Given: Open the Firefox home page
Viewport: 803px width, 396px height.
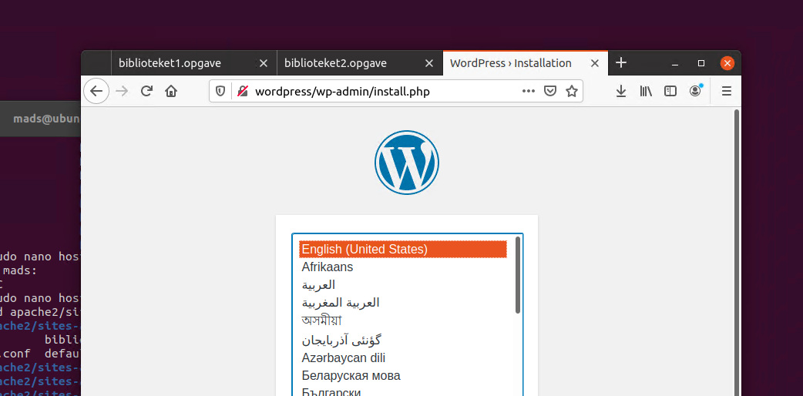Looking at the screenshot, I should point(171,91).
